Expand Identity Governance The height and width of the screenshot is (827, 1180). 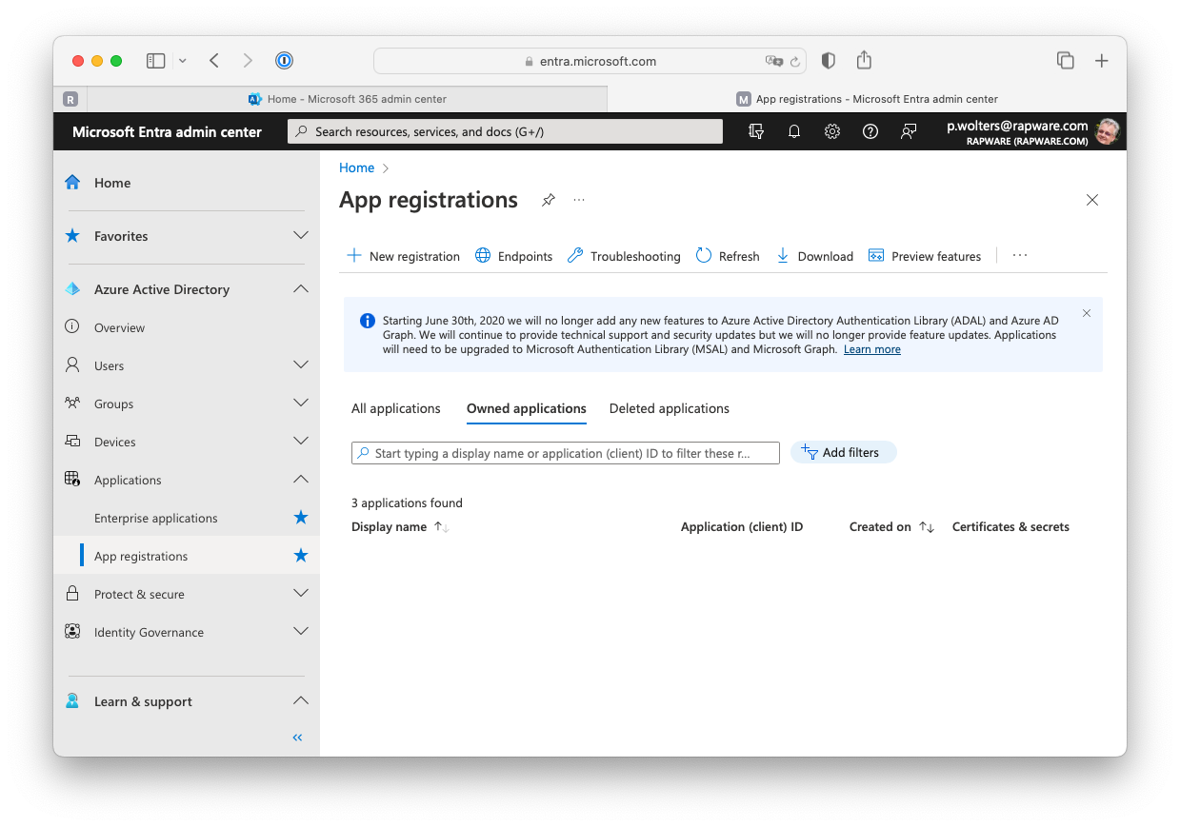(301, 632)
